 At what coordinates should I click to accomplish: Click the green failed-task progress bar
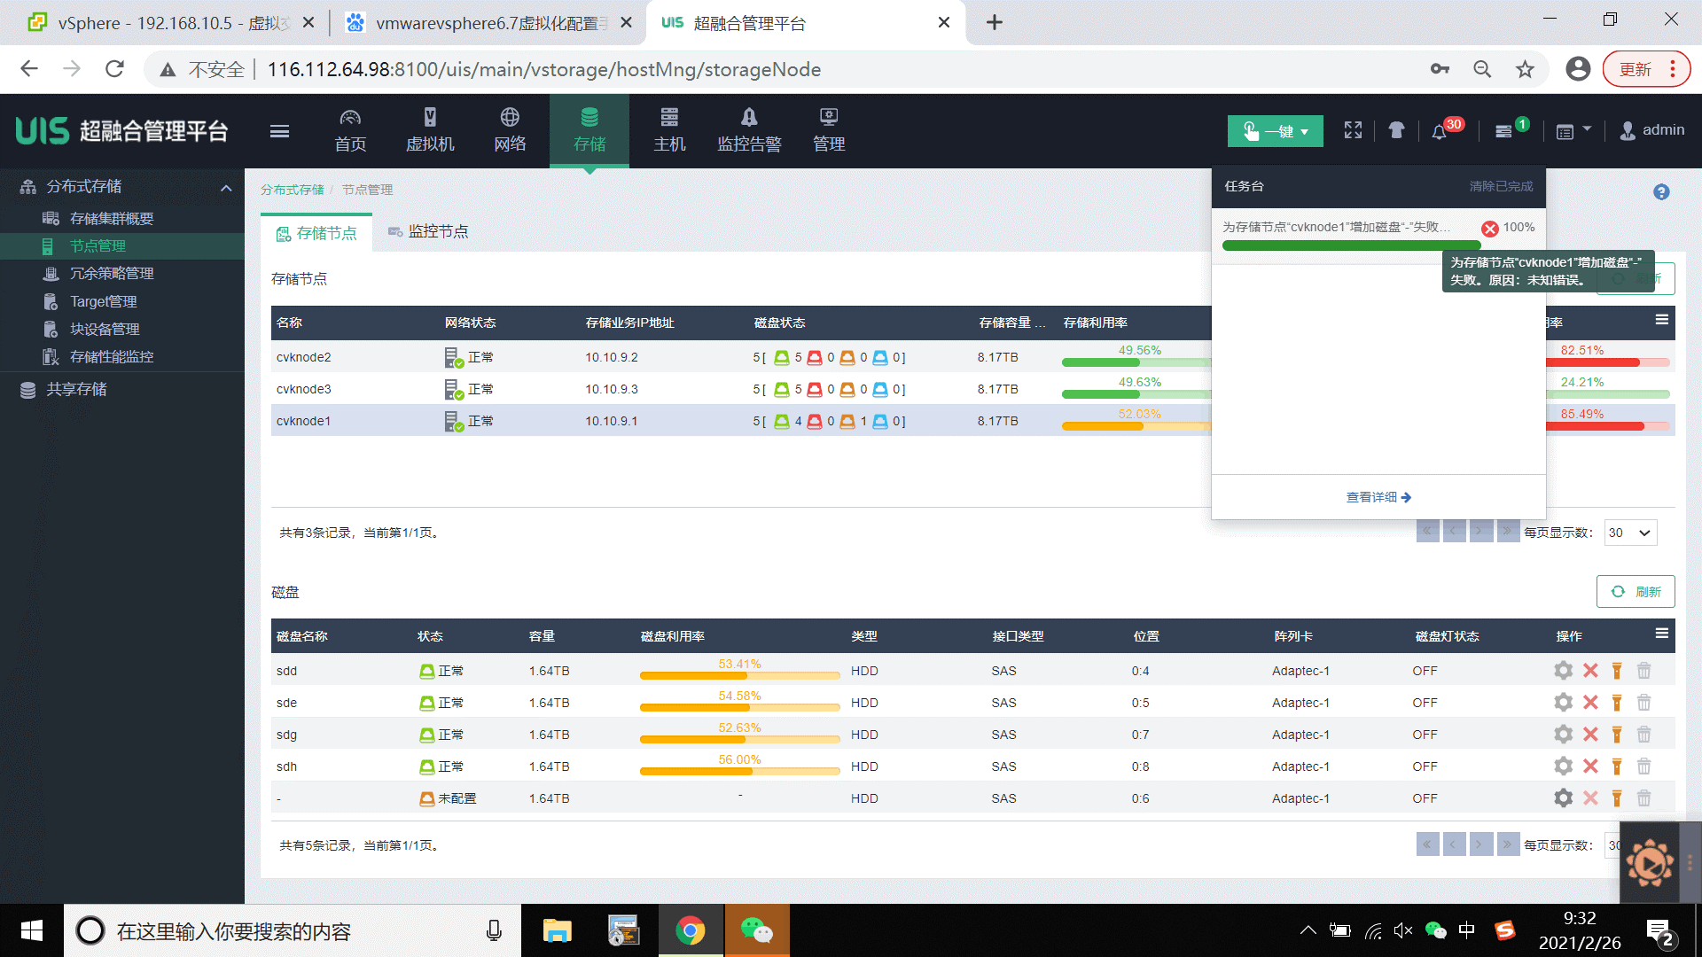(1350, 245)
